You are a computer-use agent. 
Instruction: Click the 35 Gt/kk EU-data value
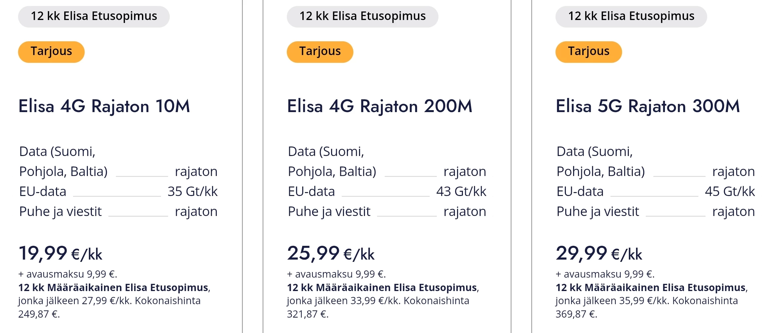pos(192,191)
